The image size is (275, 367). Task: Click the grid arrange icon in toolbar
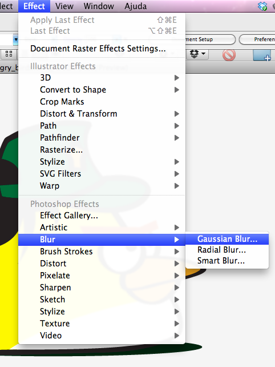(9, 54)
